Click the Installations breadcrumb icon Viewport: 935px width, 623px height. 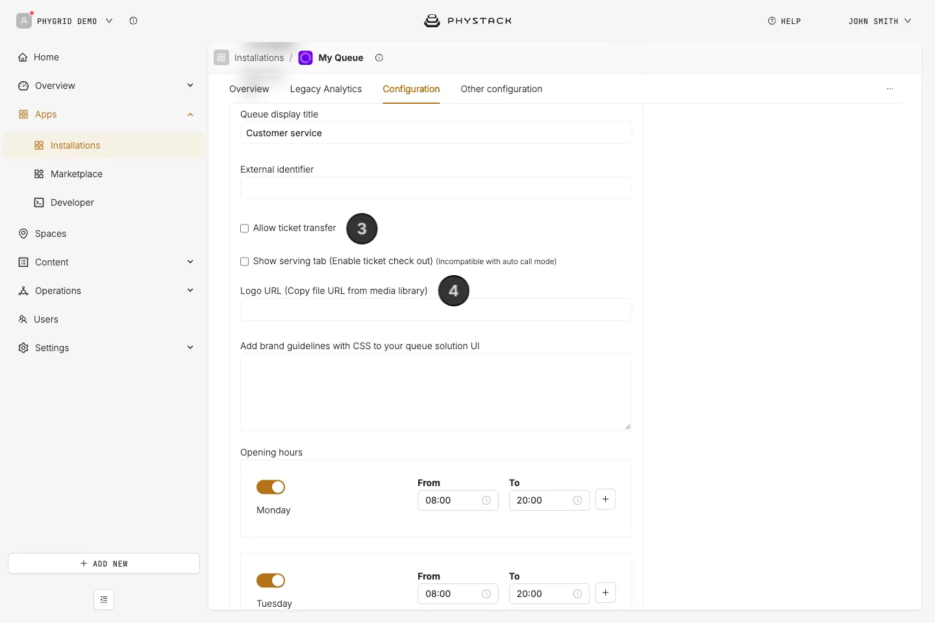click(x=221, y=58)
